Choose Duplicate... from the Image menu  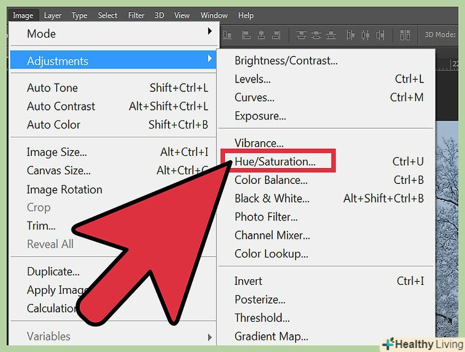[53, 272]
